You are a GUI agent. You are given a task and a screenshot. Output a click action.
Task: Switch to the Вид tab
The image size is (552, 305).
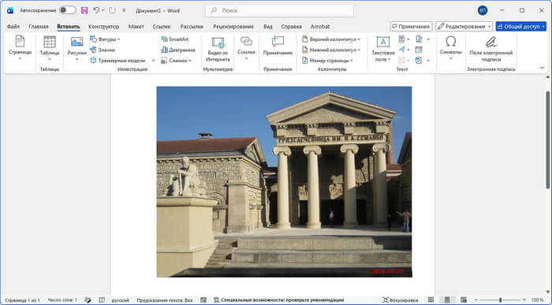tap(268, 26)
